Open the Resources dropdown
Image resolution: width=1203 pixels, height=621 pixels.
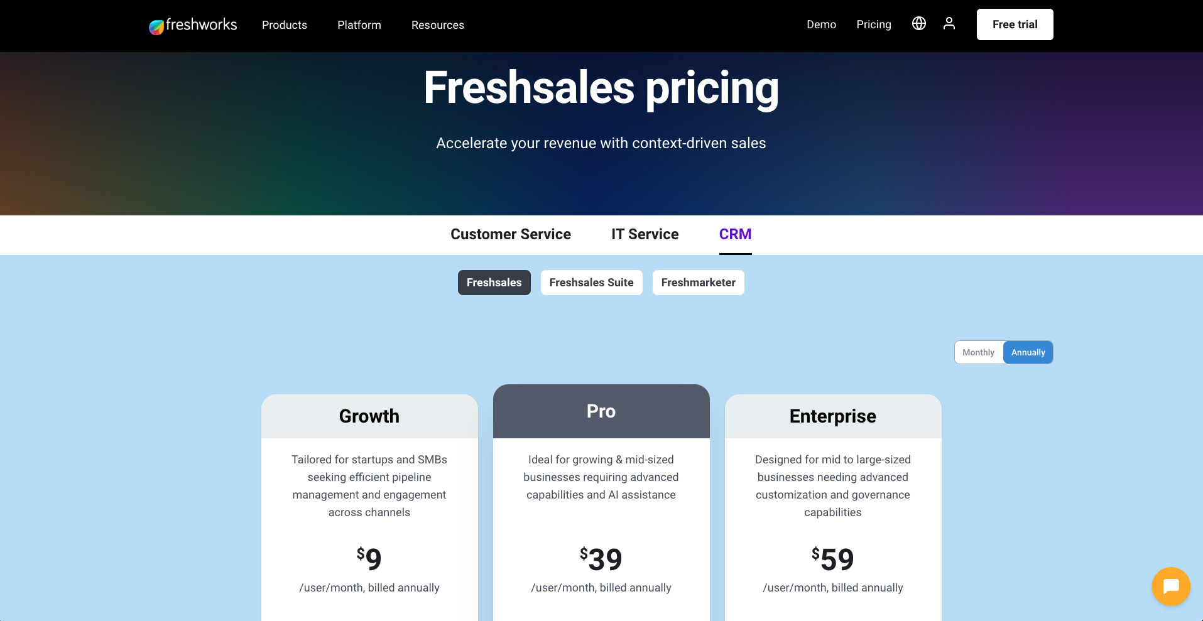(x=438, y=25)
